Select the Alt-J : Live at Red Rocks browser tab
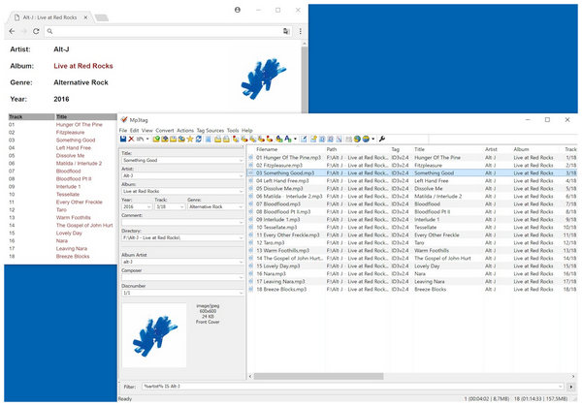Image resolution: width=582 pixels, height=406 pixels. (x=49, y=17)
